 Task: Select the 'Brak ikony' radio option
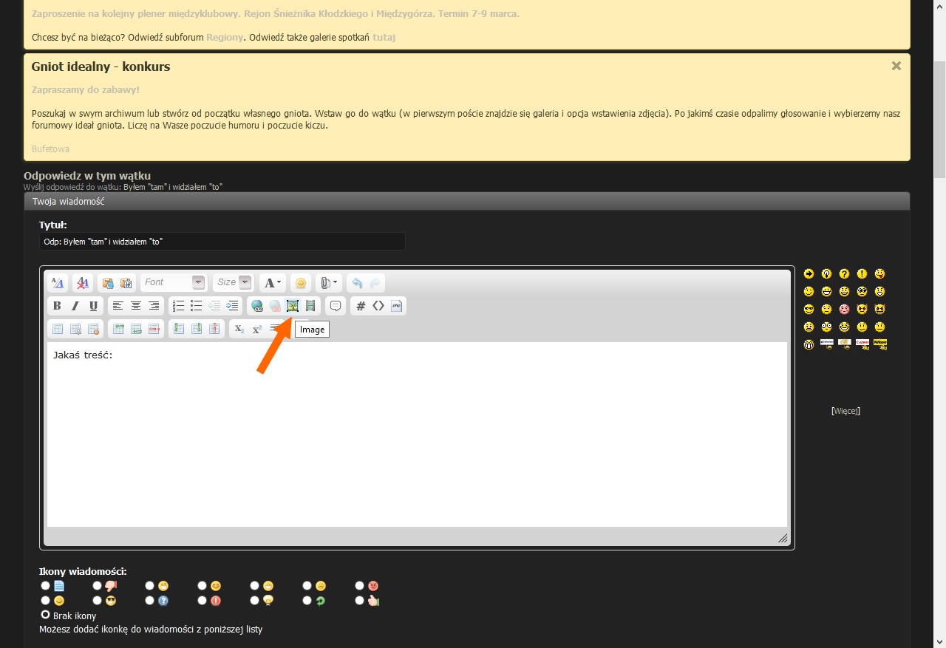(46, 615)
